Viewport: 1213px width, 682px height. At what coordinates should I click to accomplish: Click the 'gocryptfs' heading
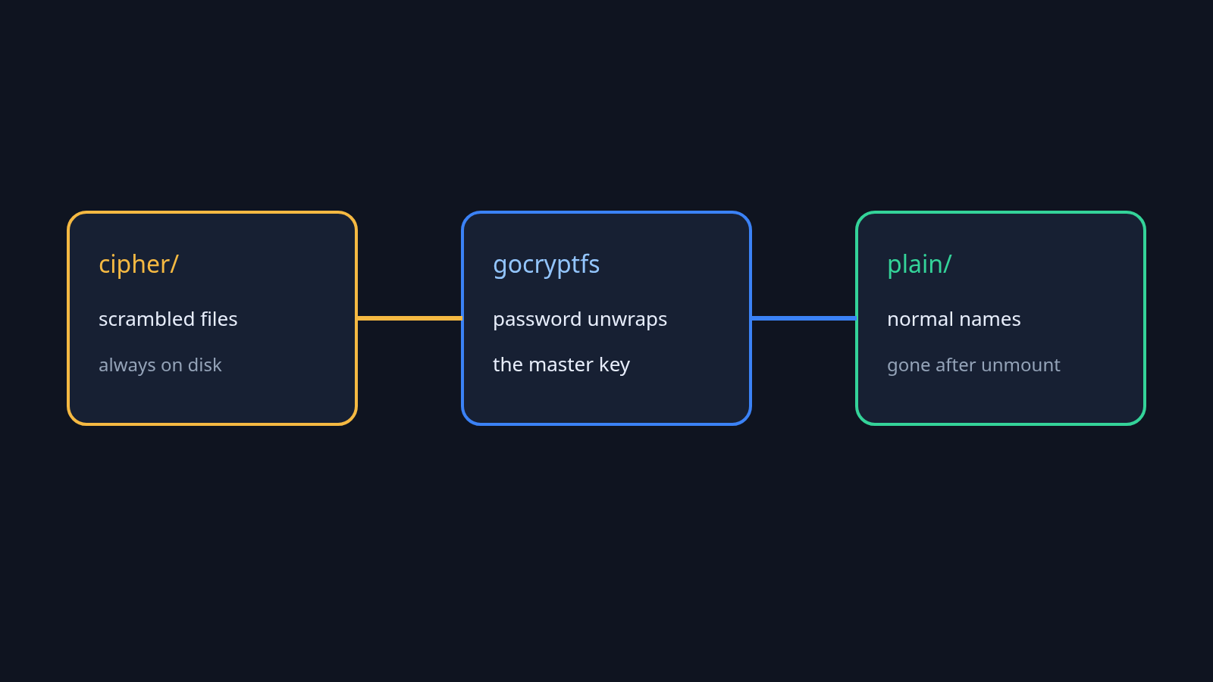tap(546, 265)
